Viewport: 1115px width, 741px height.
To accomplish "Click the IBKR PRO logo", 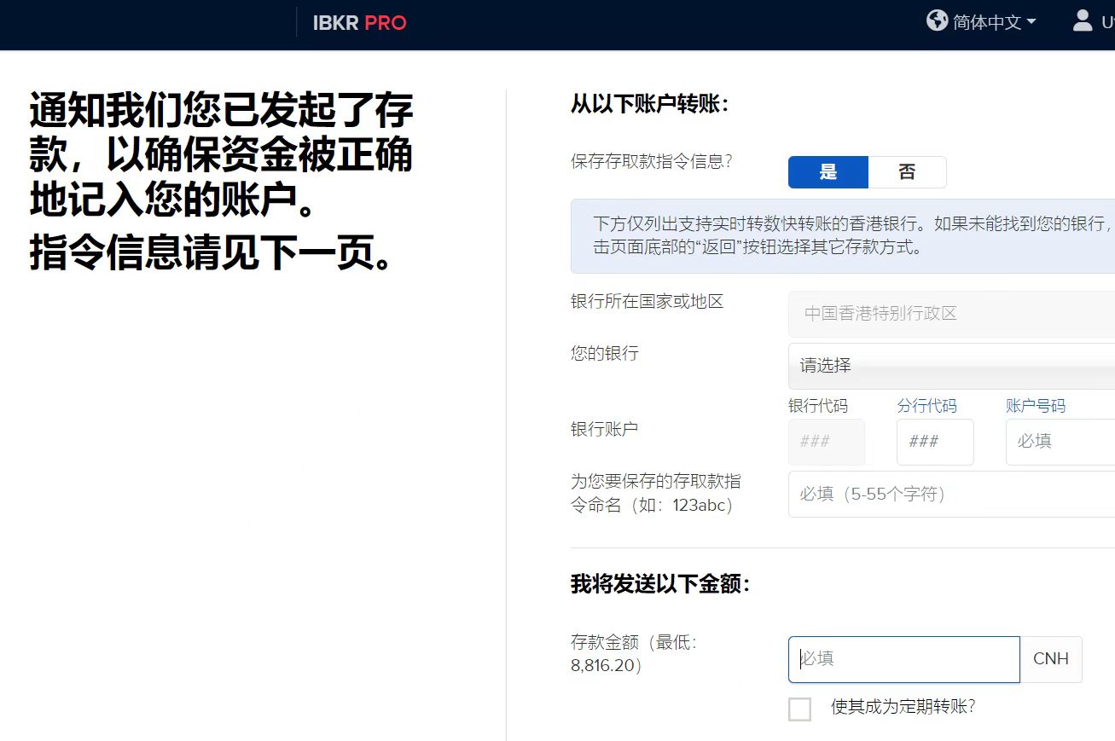I will [359, 23].
